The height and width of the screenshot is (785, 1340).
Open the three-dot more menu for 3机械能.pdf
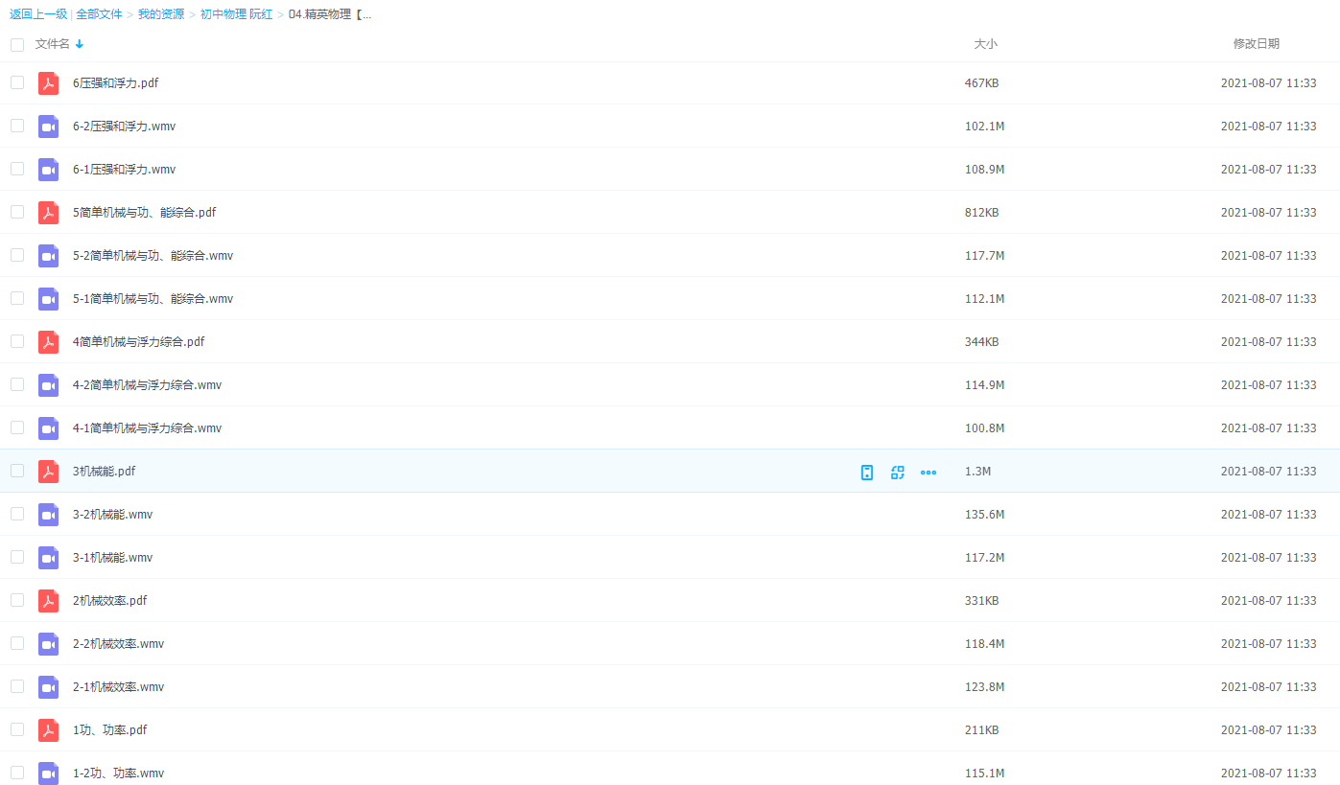click(929, 472)
